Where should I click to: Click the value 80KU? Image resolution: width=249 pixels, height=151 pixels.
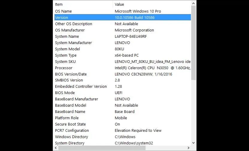click(x=119, y=49)
